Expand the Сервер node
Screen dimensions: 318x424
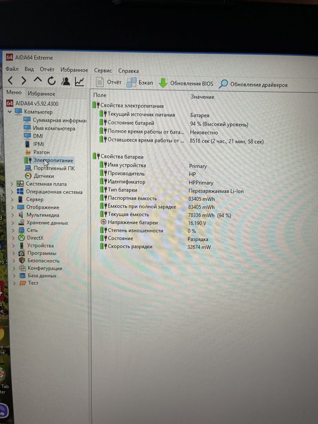click(12, 200)
